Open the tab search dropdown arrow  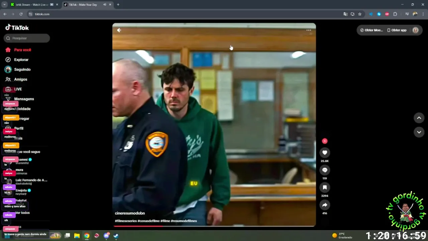(4, 5)
